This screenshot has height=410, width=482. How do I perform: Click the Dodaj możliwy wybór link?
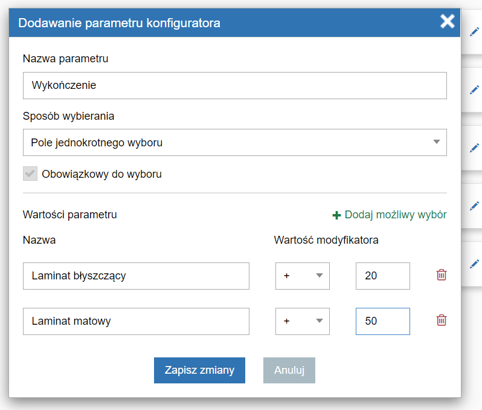395,215
